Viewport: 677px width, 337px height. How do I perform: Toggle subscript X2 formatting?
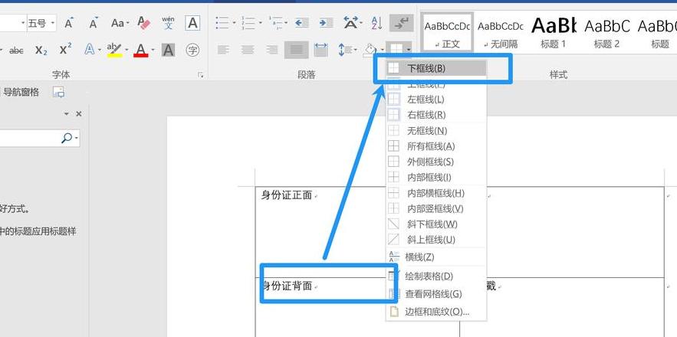pyautogui.click(x=41, y=51)
